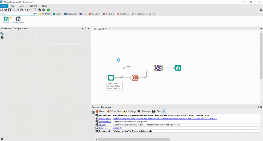The image size is (263, 141).
Task: Open the Predictive Grouping tool category
Action: pyautogui.click(x=141, y=14)
